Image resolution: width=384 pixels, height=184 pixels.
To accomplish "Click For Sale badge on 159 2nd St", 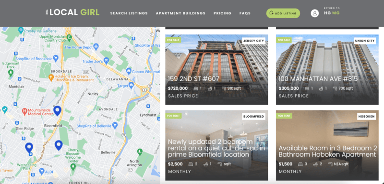I will click(x=173, y=40).
